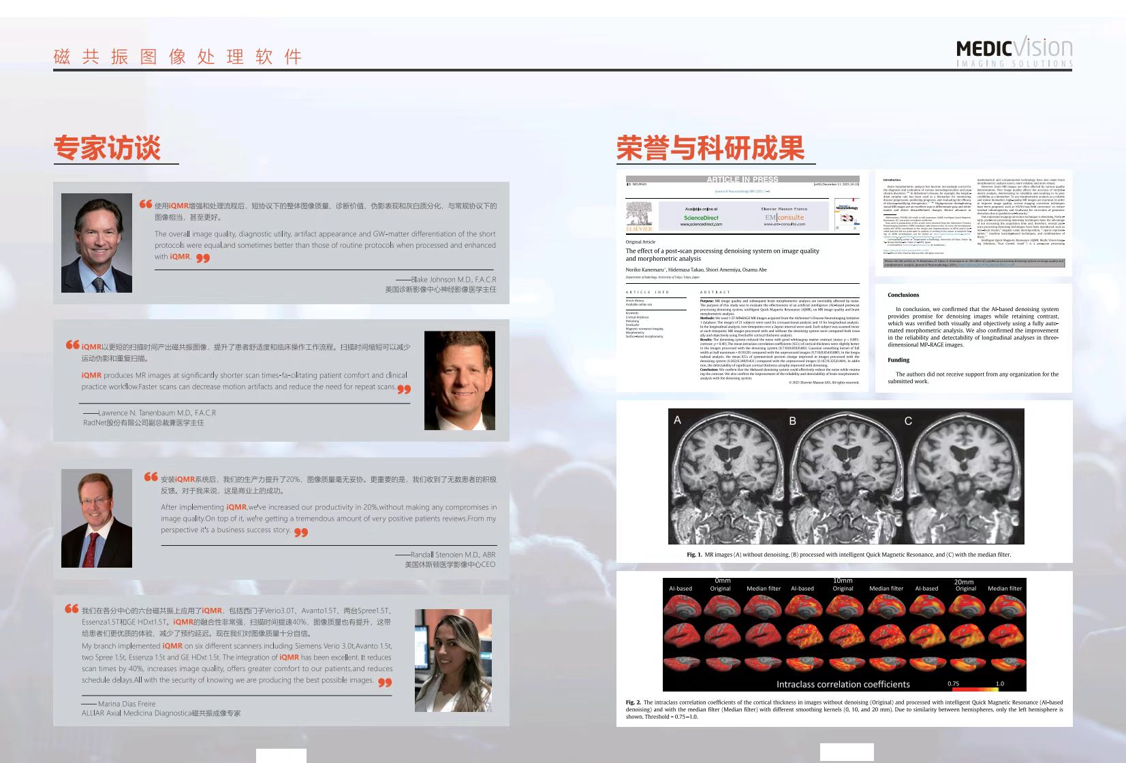The height and width of the screenshot is (763, 1126).
Task: Click the Elsevier tree logo
Action: [x=639, y=215]
